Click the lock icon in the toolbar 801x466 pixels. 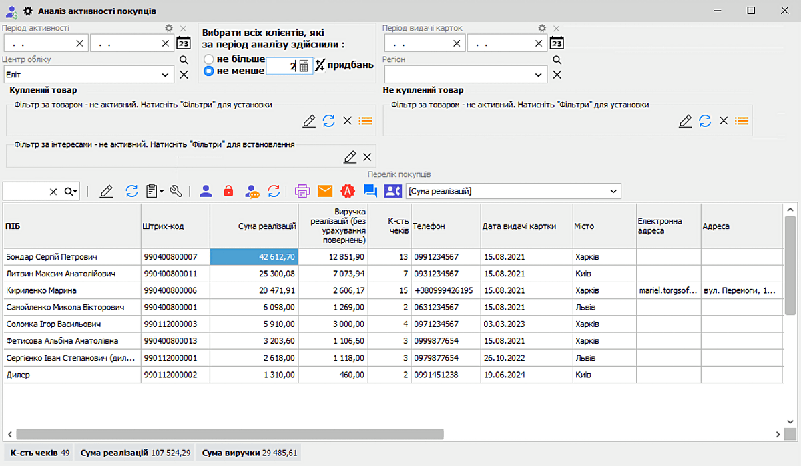(228, 190)
